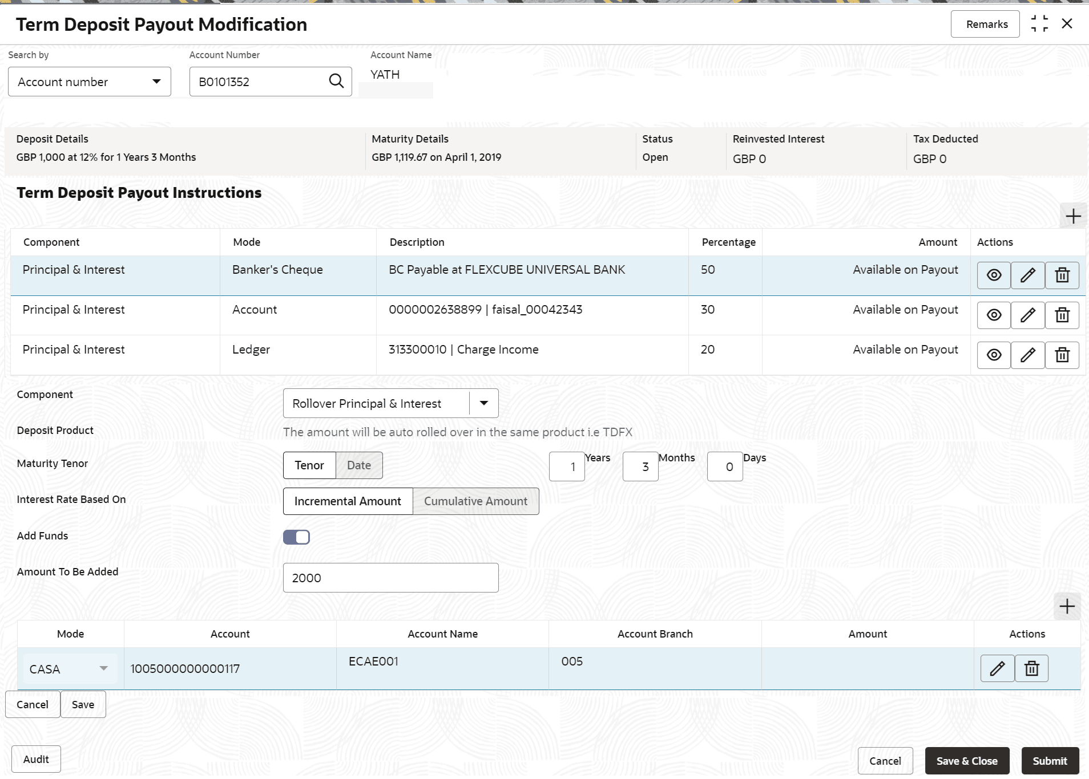Viewport: 1089px width, 779px height.
Task: Select the Tenor tab option
Action: [309, 465]
